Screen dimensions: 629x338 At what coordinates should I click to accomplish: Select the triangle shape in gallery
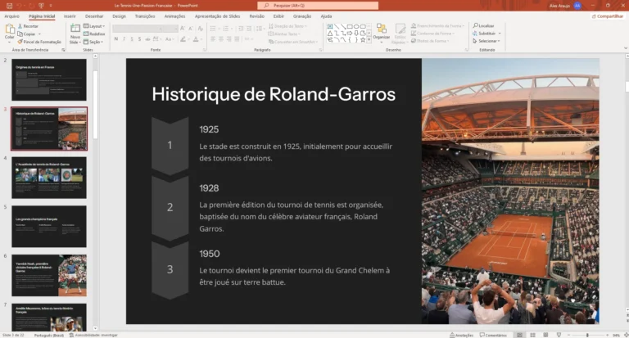[330, 34]
